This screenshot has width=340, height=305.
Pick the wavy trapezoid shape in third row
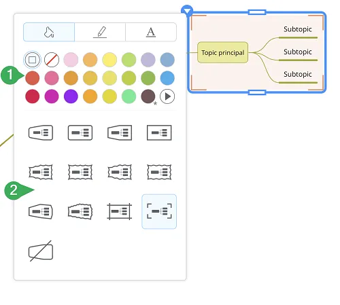coord(80,211)
